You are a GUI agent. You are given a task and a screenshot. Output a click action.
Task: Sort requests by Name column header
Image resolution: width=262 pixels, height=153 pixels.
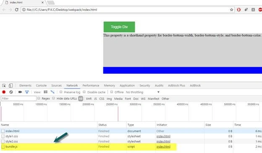(x=49, y=125)
